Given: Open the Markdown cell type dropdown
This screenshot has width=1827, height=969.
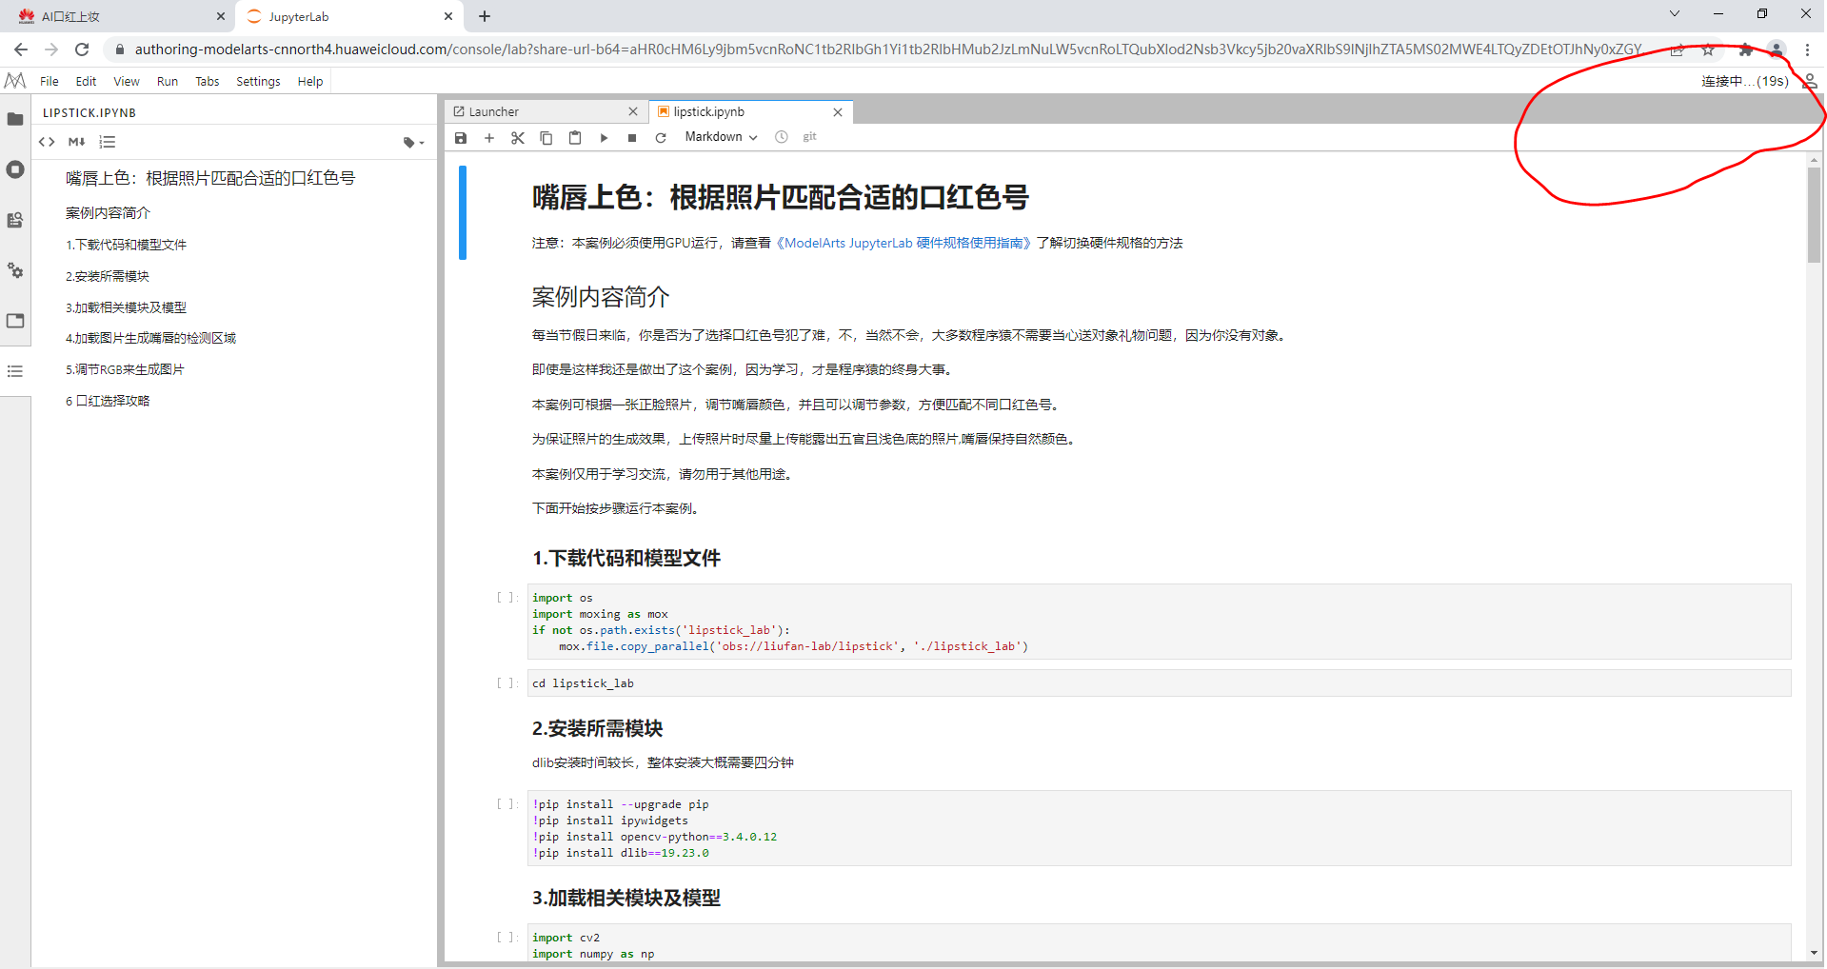Looking at the screenshot, I should tap(720, 136).
